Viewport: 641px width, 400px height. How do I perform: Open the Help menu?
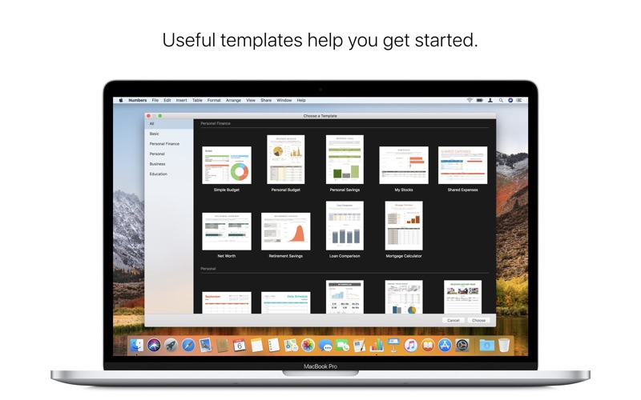pos(301,100)
